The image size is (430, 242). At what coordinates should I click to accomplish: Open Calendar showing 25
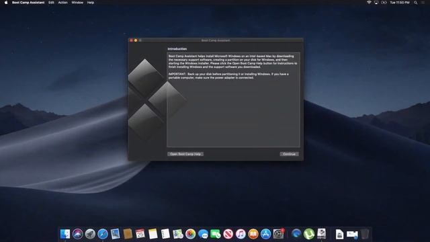[140, 234]
